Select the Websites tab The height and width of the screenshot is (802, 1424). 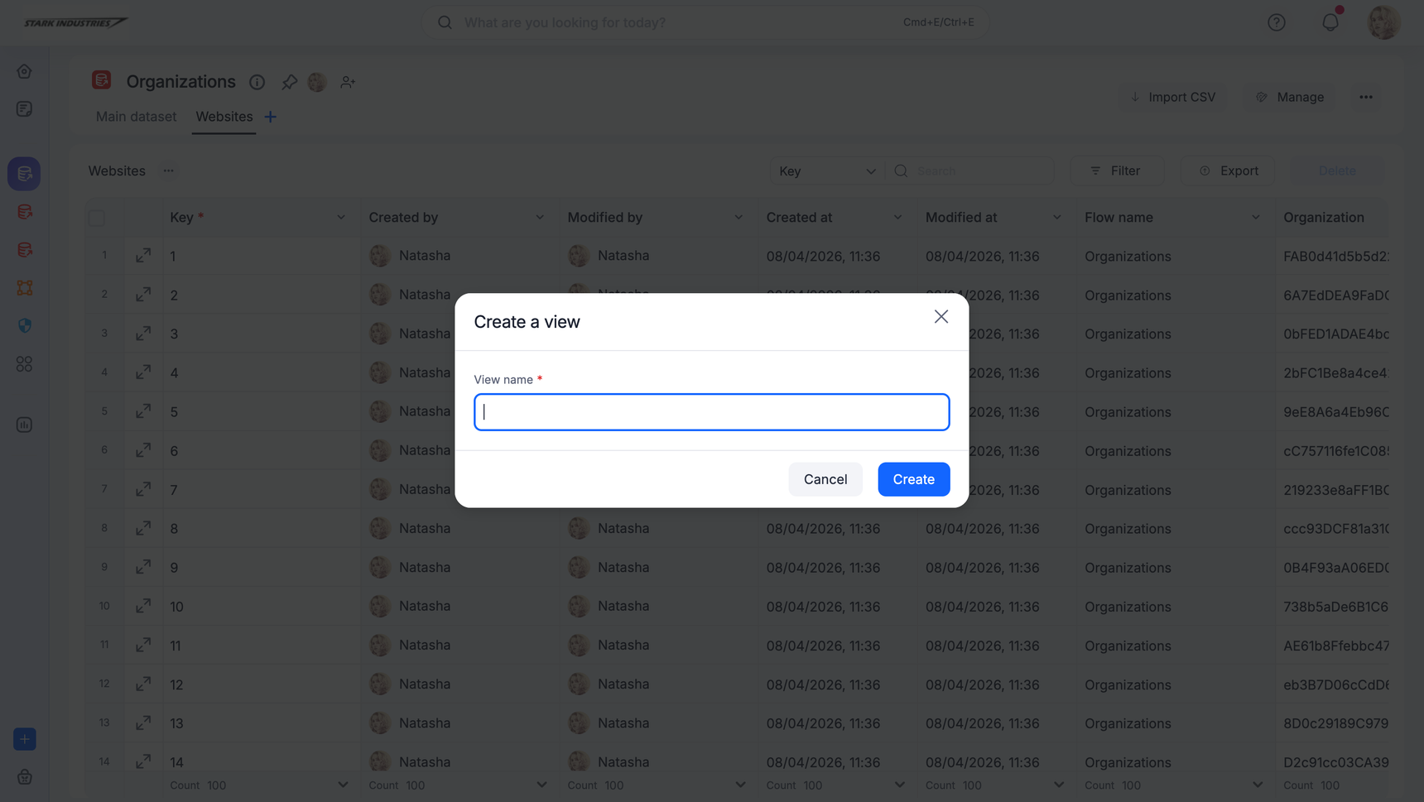224,117
